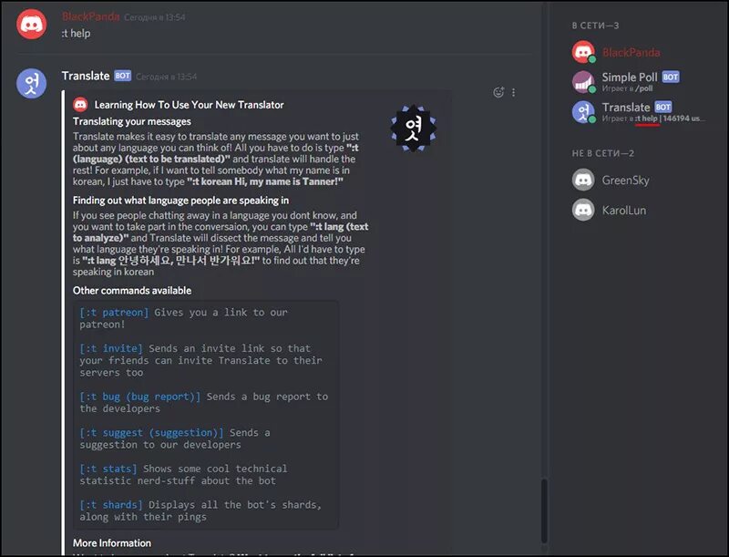The width and height of the screenshot is (729, 557).
Task: Click the 'Translating your messages' heading
Action: click(x=131, y=121)
